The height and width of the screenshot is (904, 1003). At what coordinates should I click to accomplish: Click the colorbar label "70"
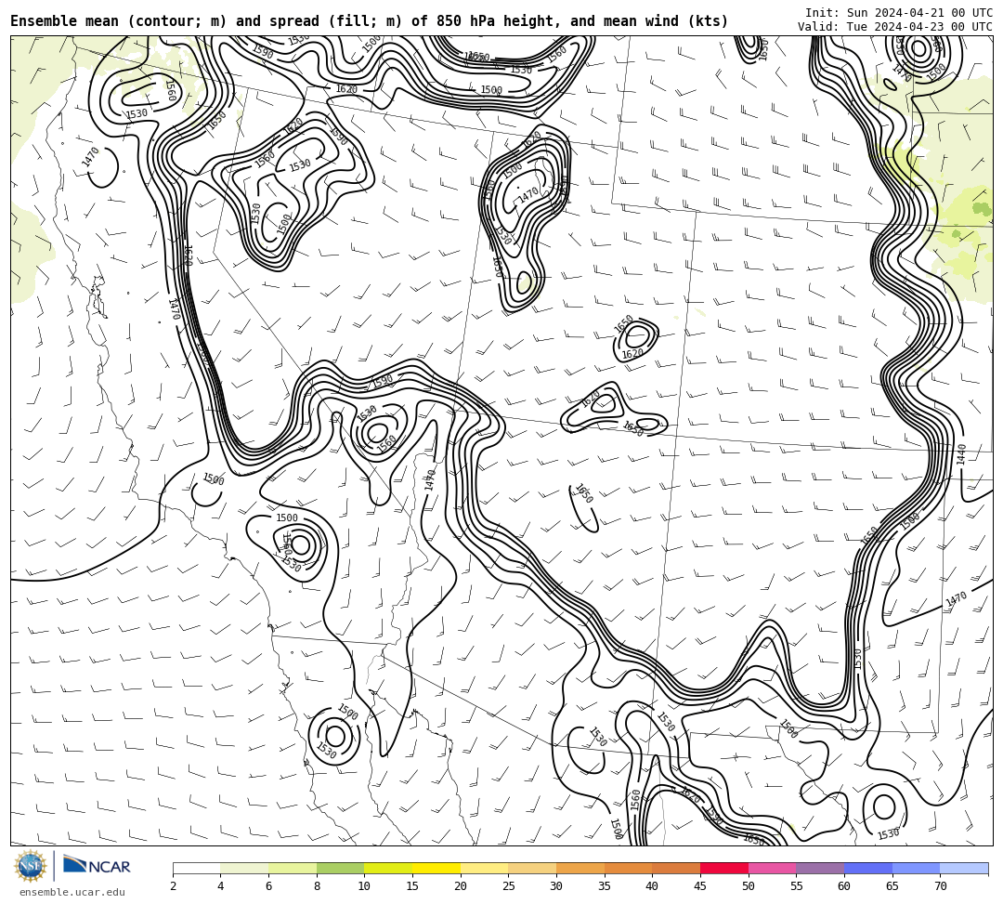tap(940, 886)
